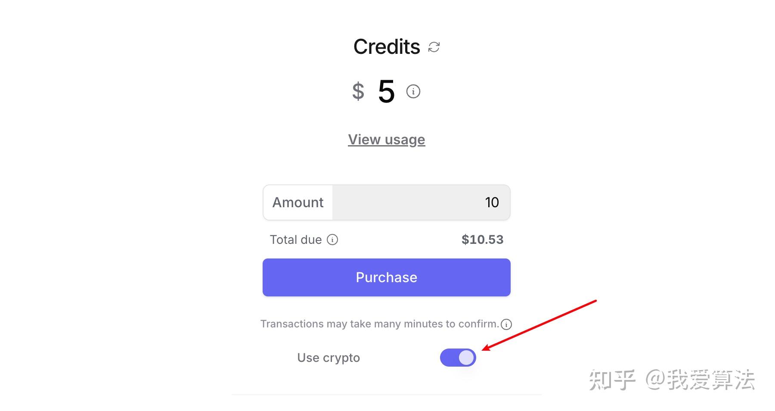Click the dollar sign before the balance
The image size is (775, 411).
(x=358, y=91)
